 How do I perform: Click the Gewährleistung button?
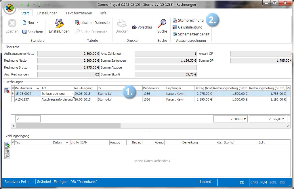click(x=187, y=27)
